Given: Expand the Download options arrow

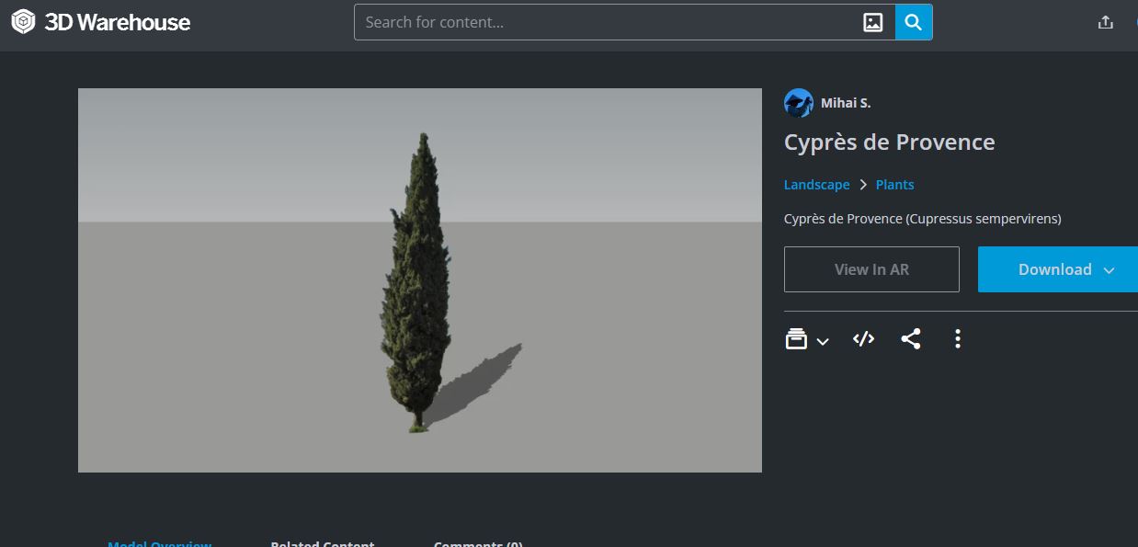Looking at the screenshot, I should [1109, 270].
